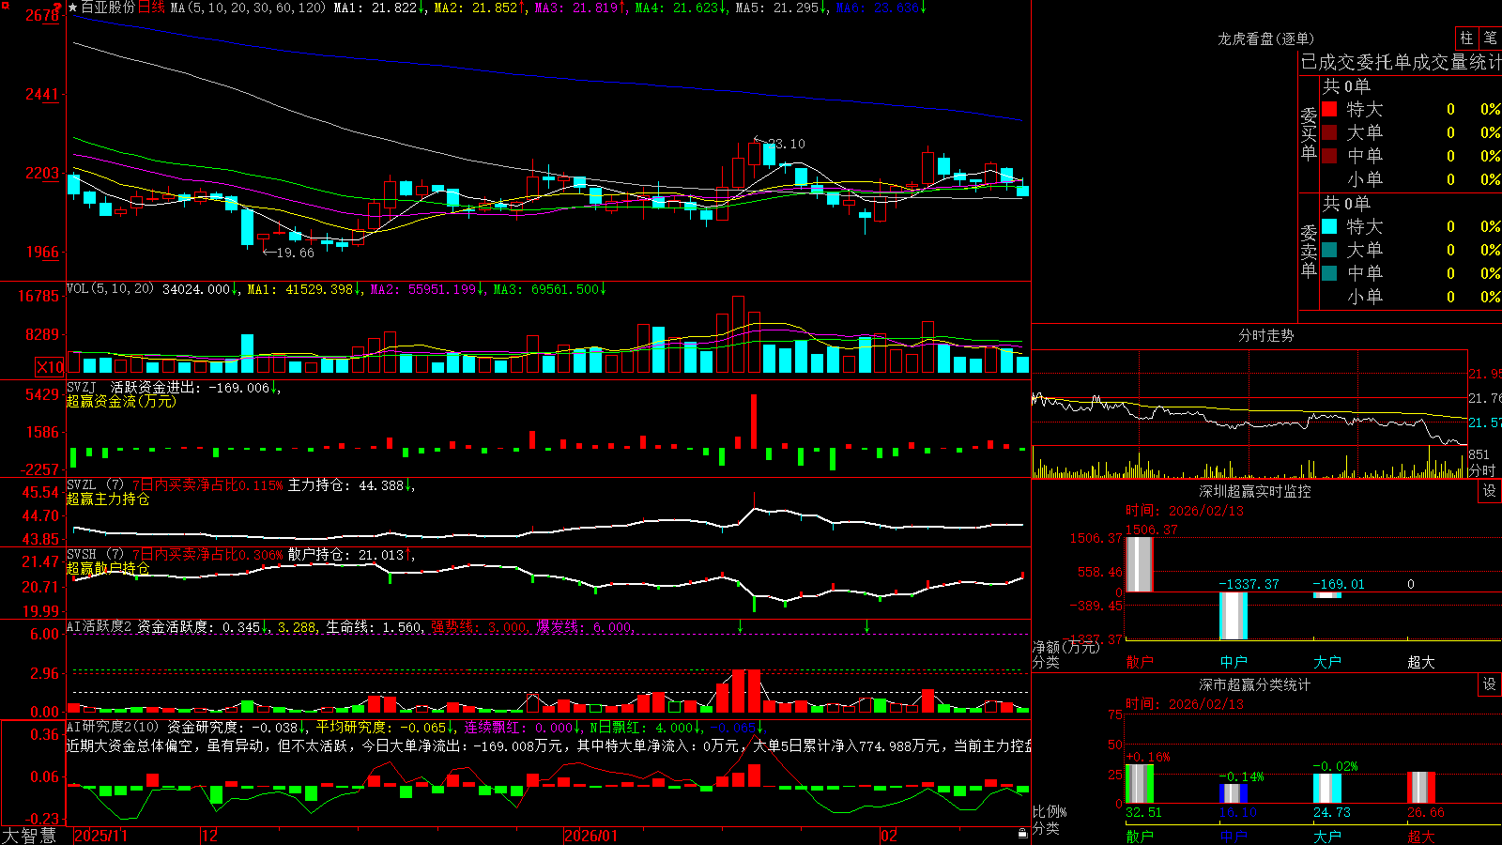Click the 23.10 high price annotation
1502x845 pixels.
point(786,144)
